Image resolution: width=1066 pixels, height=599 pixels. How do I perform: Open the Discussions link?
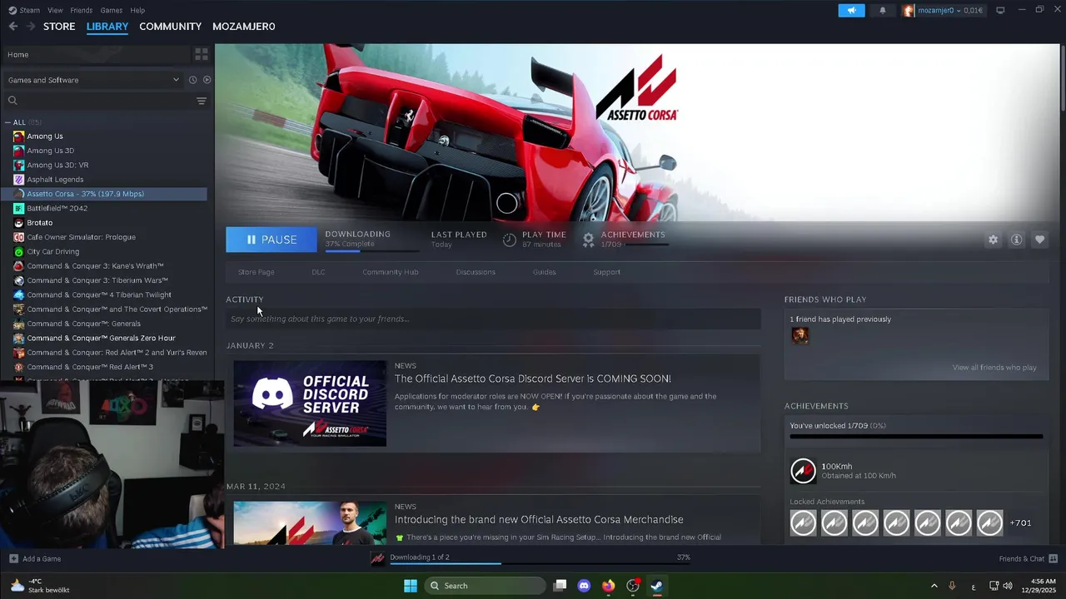pyautogui.click(x=476, y=272)
